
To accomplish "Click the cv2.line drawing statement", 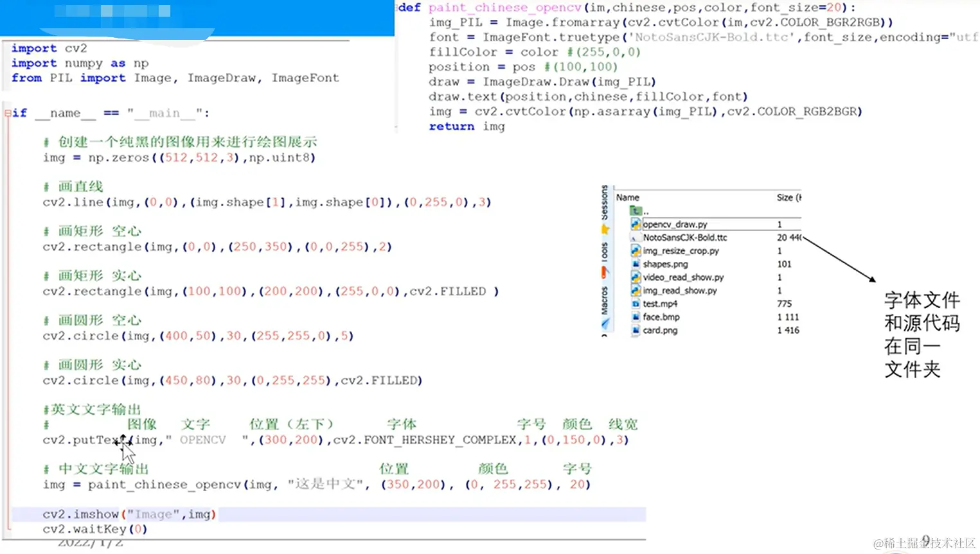I will pos(267,202).
